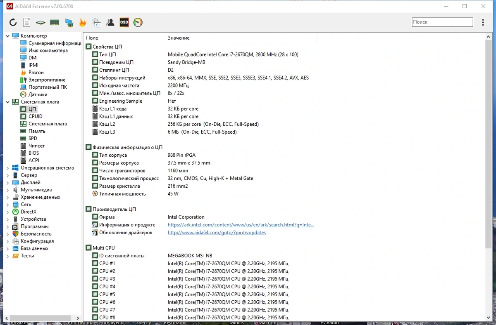
Task: Click the Электропитание plug icon
Action: tap(23, 80)
